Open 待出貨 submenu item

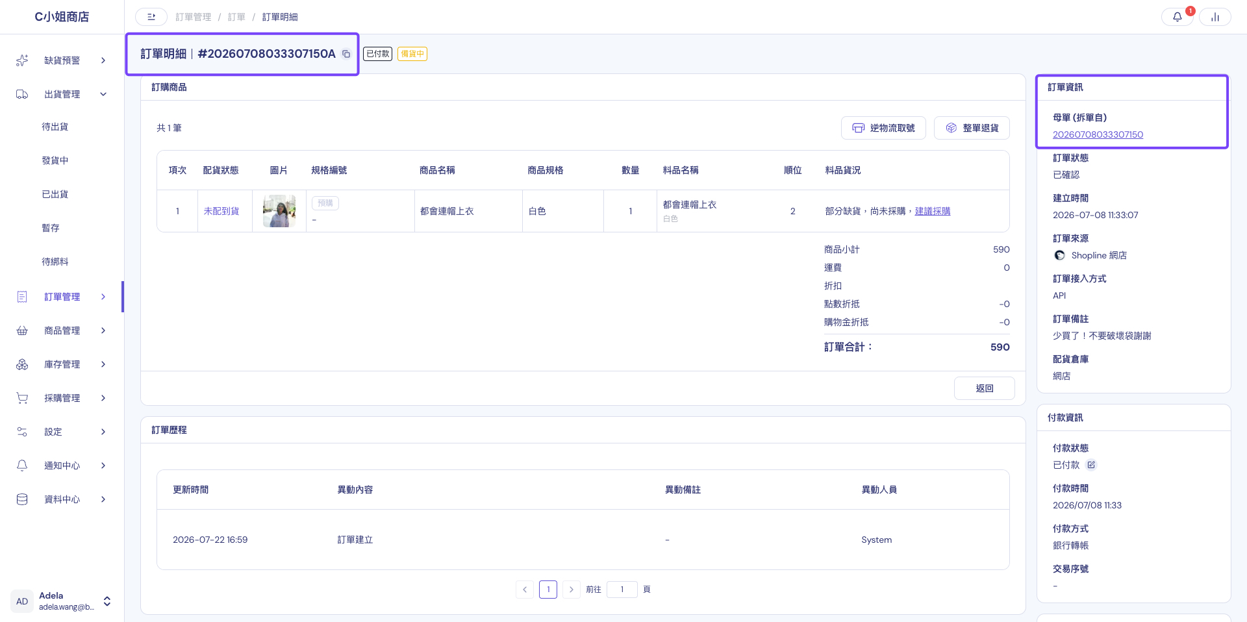[x=55, y=127]
